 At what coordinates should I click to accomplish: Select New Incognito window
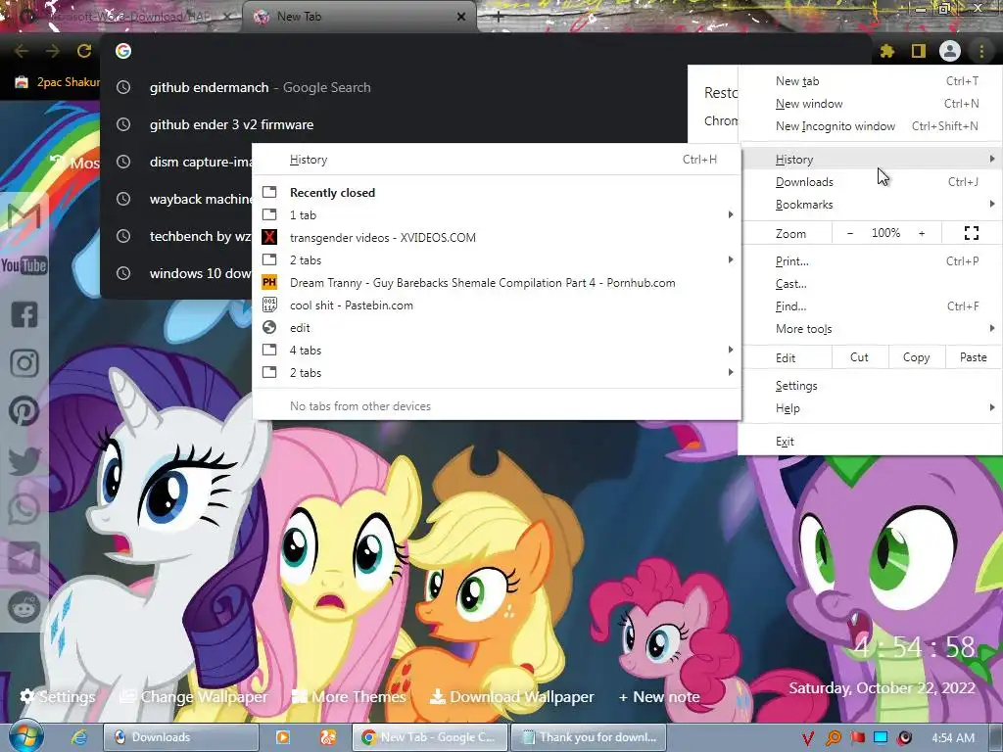870,126
